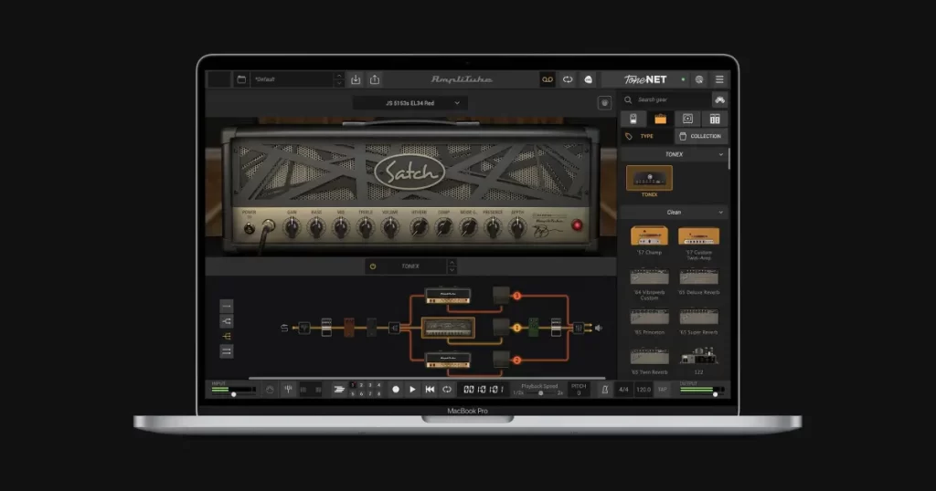936x491 pixels.
Task: Click the save preset download icon
Action: (356, 79)
